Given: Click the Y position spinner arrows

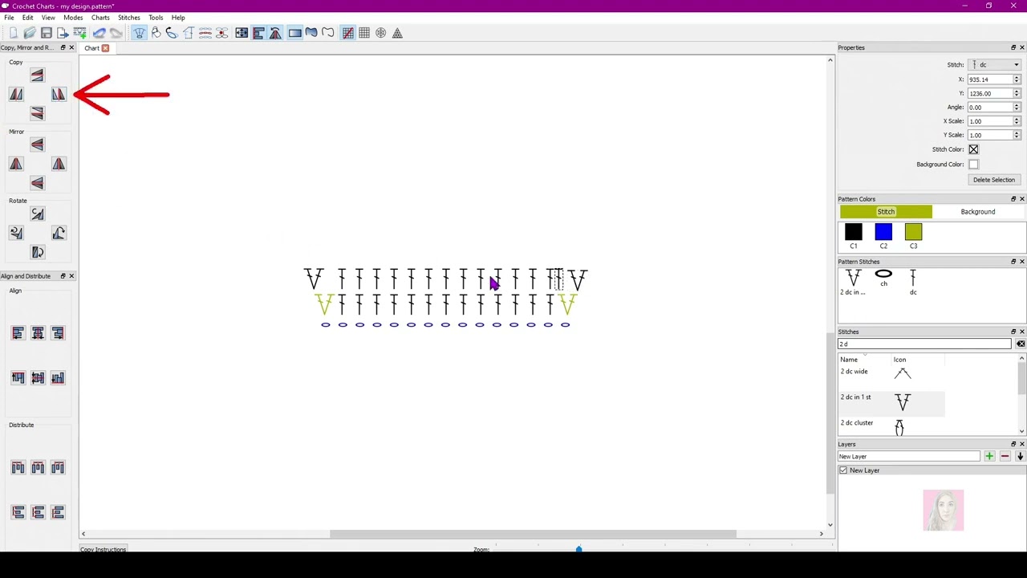Looking at the screenshot, I should pyautogui.click(x=1017, y=93).
